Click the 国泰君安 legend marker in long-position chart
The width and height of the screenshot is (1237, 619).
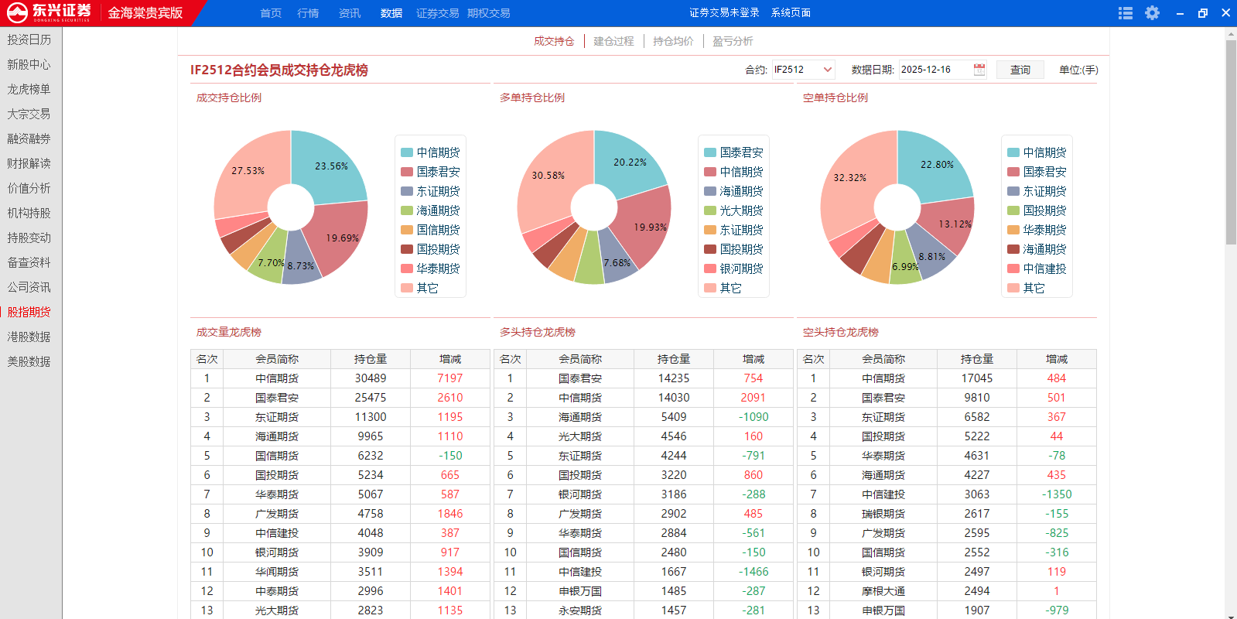pyautogui.click(x=710, y=152)
